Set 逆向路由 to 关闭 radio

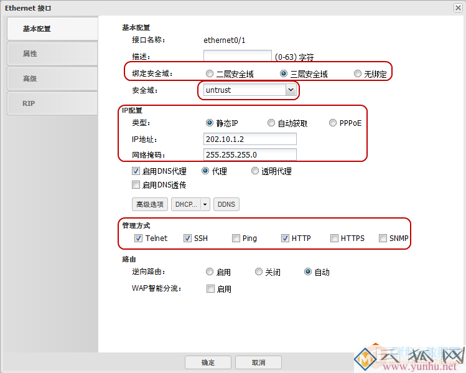point(259,271)
